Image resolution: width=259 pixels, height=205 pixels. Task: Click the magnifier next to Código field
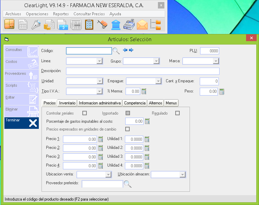click(116, 51)
